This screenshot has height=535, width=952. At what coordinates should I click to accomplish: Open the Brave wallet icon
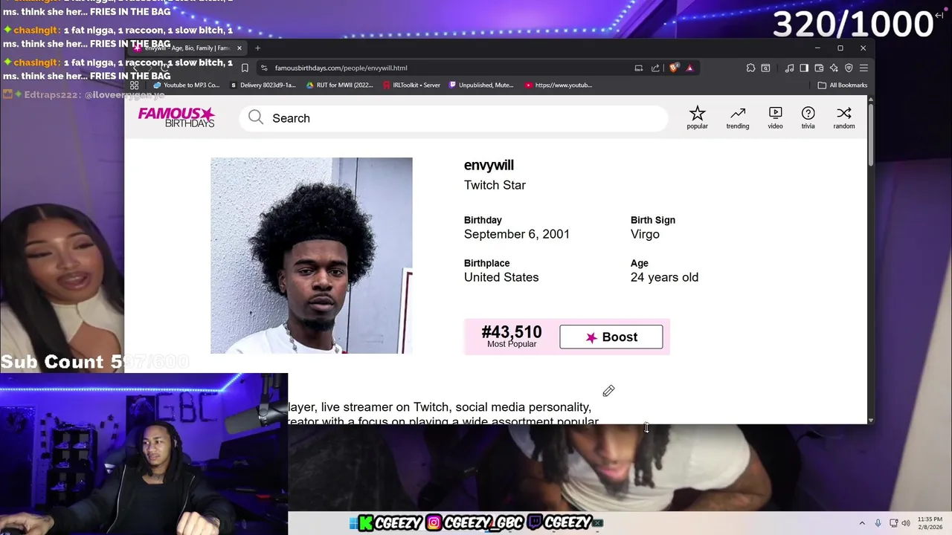click(819, 68)
